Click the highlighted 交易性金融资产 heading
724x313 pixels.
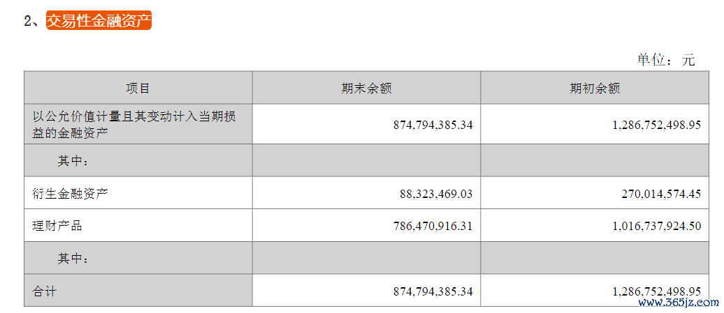pos(99,21)
